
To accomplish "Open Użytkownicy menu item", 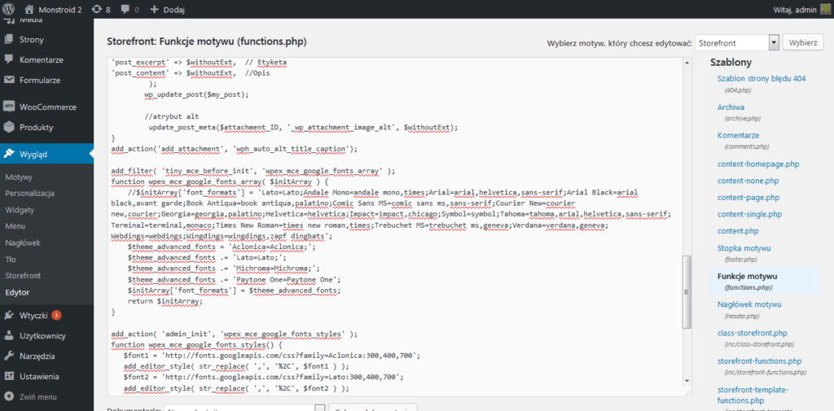I will (42, 336).
